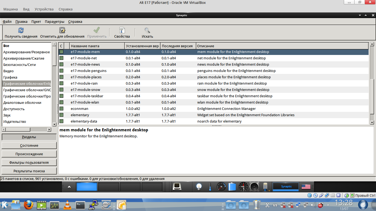The image size is (376, 211).
Task: Open the Пакет menu
Action: [x=36, y=21]
